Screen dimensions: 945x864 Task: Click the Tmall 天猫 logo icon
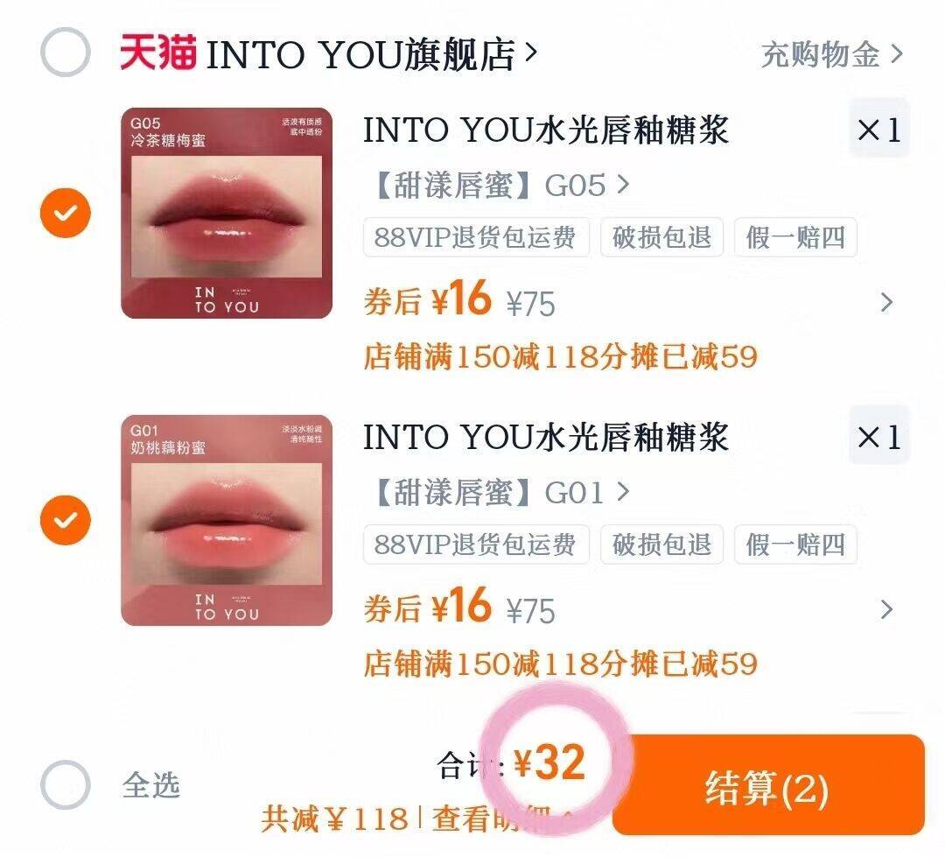pyautogui.click(x=157, y=53)
